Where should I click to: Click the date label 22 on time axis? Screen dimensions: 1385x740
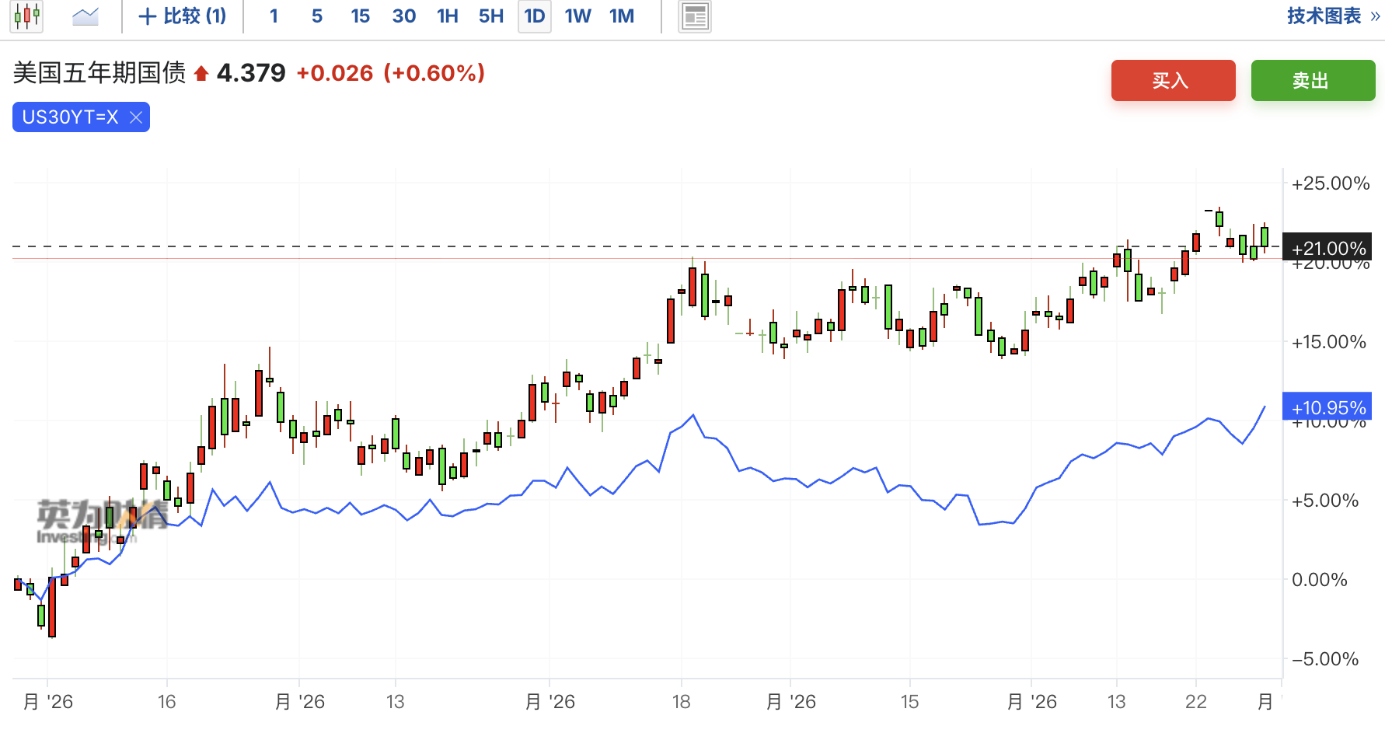click(1196, 702)
